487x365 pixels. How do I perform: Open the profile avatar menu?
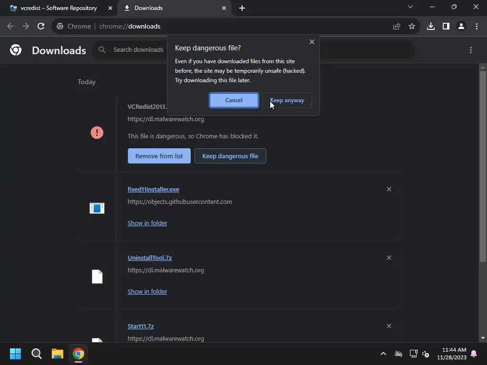(x=461, y=27)
